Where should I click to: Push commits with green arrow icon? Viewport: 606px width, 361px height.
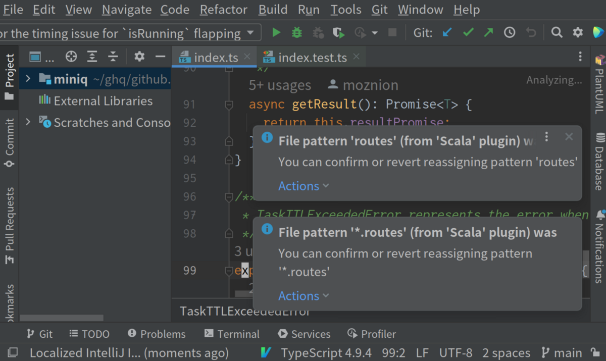tap(488, 33)
